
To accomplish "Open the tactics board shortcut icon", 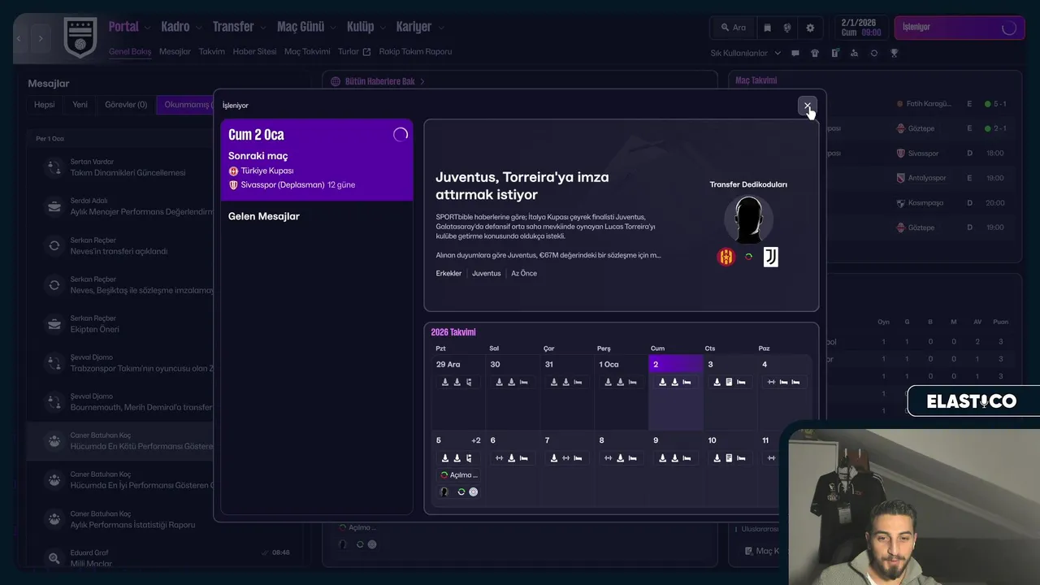I will coord(834,53).
